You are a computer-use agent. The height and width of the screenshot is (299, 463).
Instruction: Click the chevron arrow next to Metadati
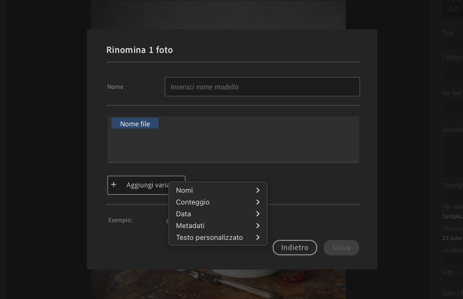tap(258, 226)
